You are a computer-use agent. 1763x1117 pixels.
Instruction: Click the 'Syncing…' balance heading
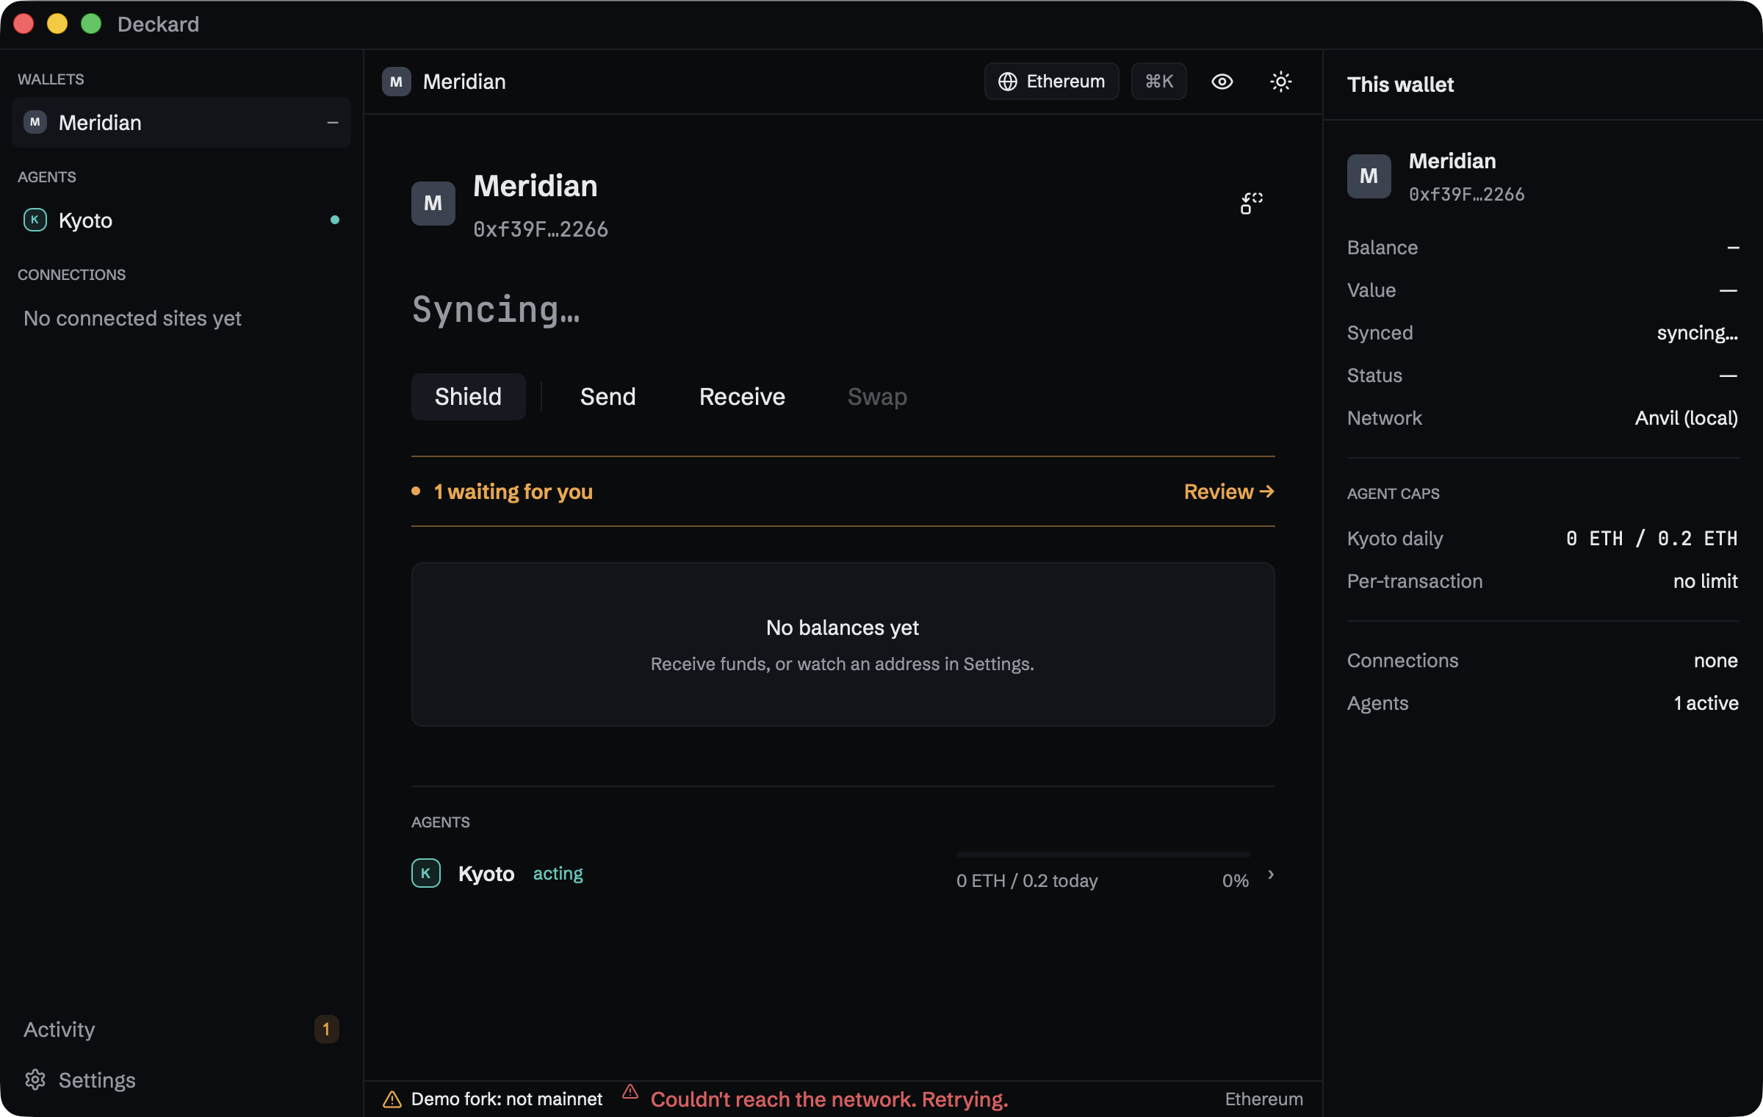pyautogui.click(x=496, y=309)
